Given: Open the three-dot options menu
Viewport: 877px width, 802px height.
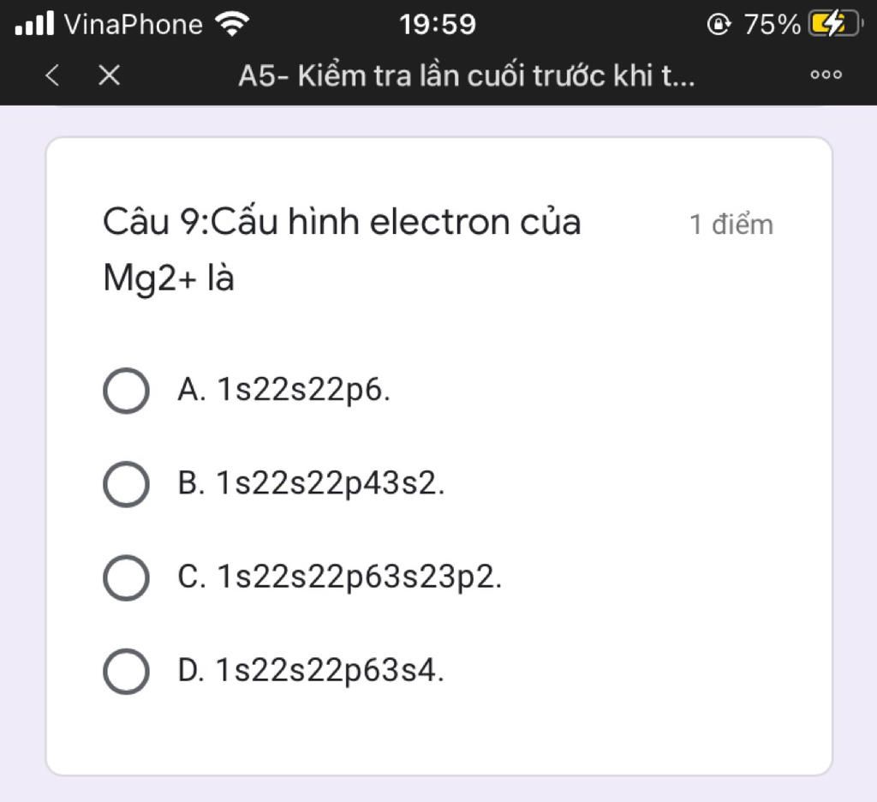Looking at the screenshot, I should pos(826,75).
